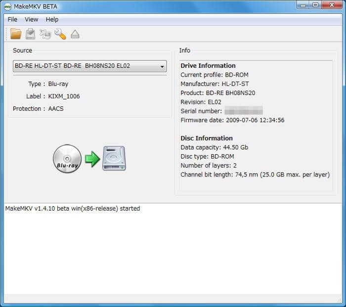Click 'Manufacturer: HL-DT-ST' line
The width and height of the screenshot is (346, 307).
click(x=215, y=84)
